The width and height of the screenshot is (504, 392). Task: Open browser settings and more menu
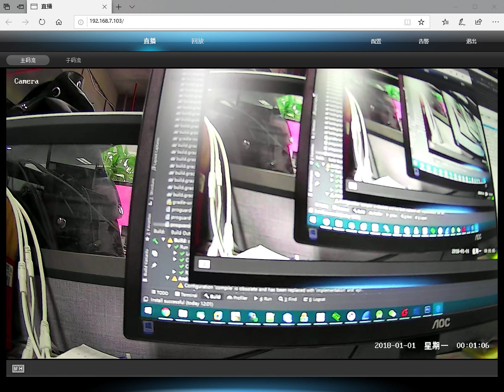coord(495,22)
